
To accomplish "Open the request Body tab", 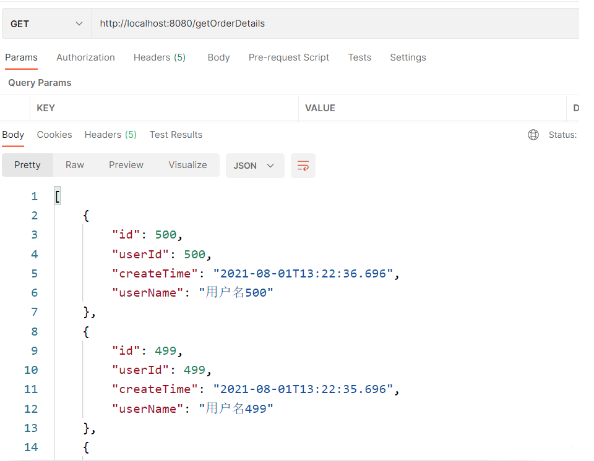I will [x=218, y=57].
